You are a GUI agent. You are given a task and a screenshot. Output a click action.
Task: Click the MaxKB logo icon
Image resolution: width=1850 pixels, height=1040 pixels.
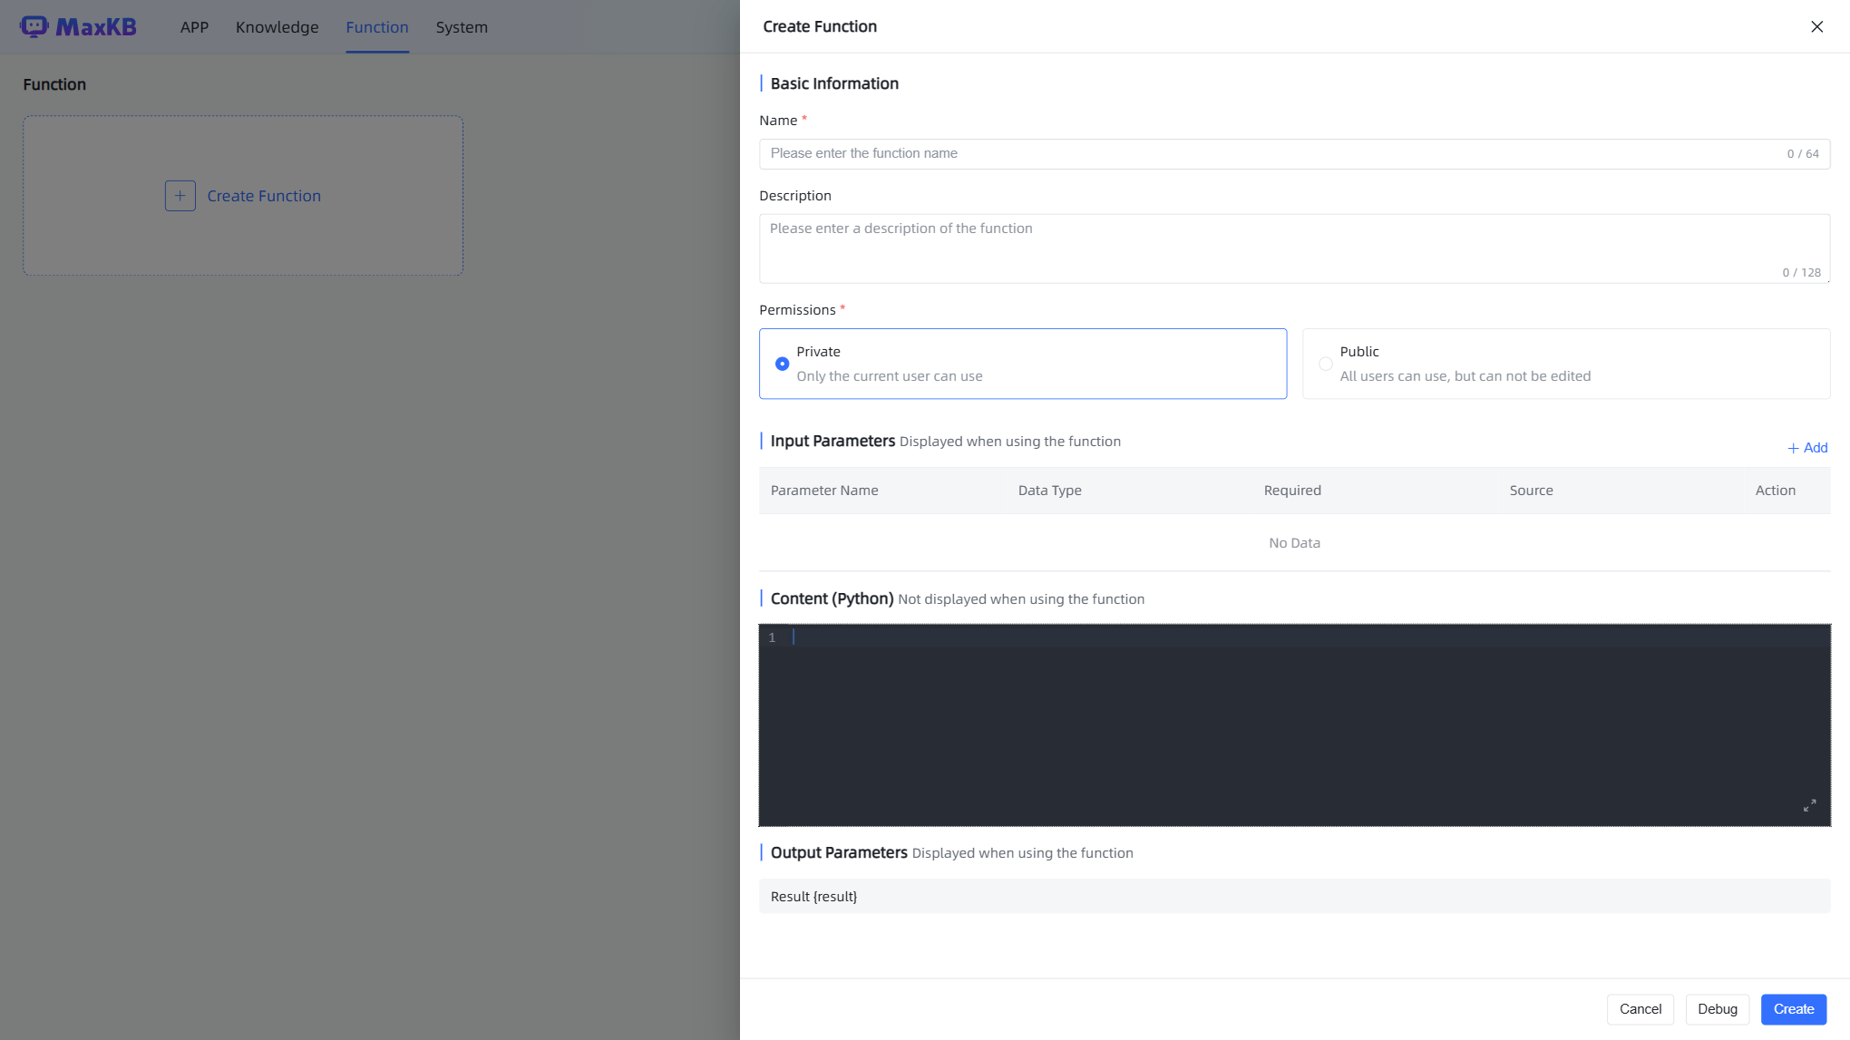[34, 26]
